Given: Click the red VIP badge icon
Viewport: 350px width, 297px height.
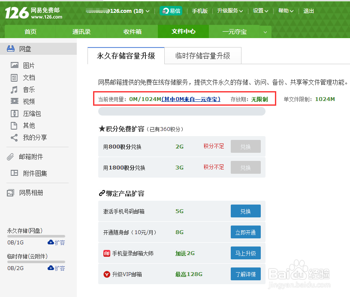Looking at the screenshot, I should tap(107, 274).
